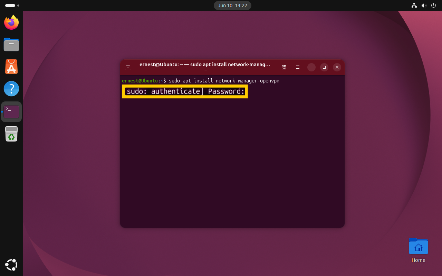Screen dimensions: 442x276
Task: Click the ernest@Ubuntu prompt text
Action: click(x=140, y=81)
